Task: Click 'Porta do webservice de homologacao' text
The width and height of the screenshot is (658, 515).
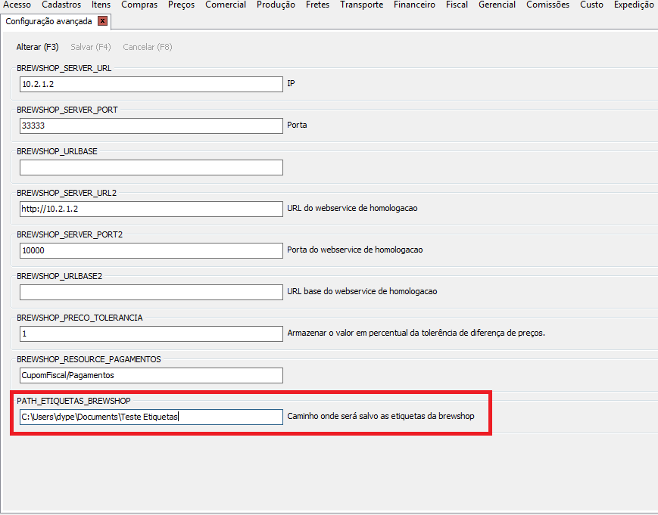Action: coord(354,250)
